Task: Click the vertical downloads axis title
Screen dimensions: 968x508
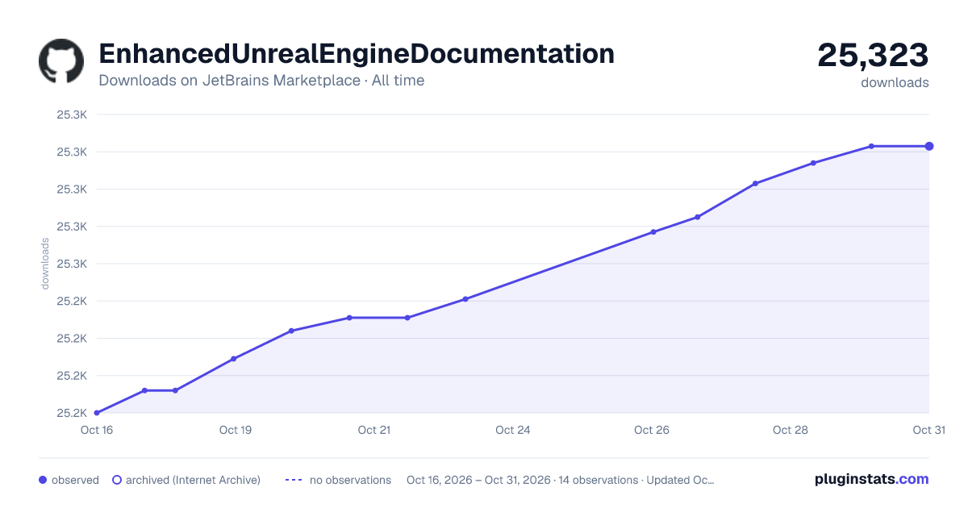Action: tap(45, 264)
